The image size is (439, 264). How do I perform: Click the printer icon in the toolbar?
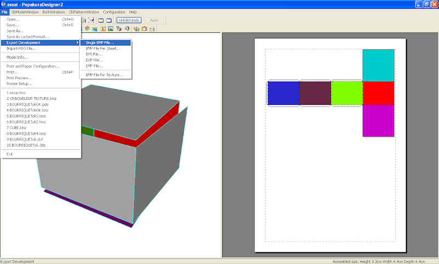click(x=153, y=29)
